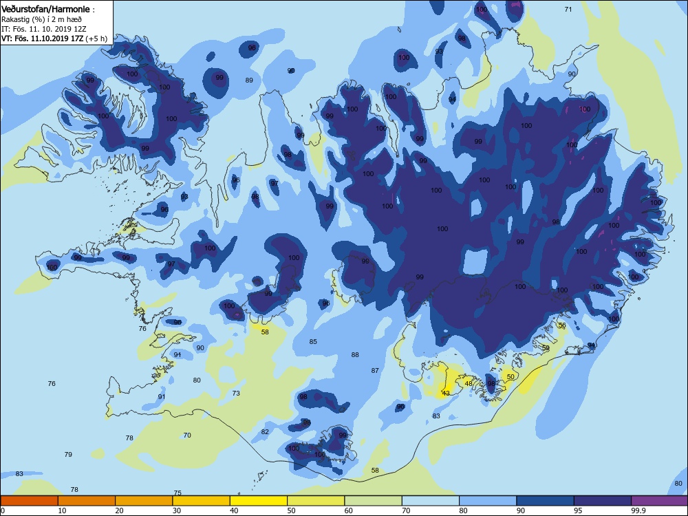Viewport: 688px width, 516px height.
Task: Click the light orange 20–30 legend swatch
Action: pos(144,501)
